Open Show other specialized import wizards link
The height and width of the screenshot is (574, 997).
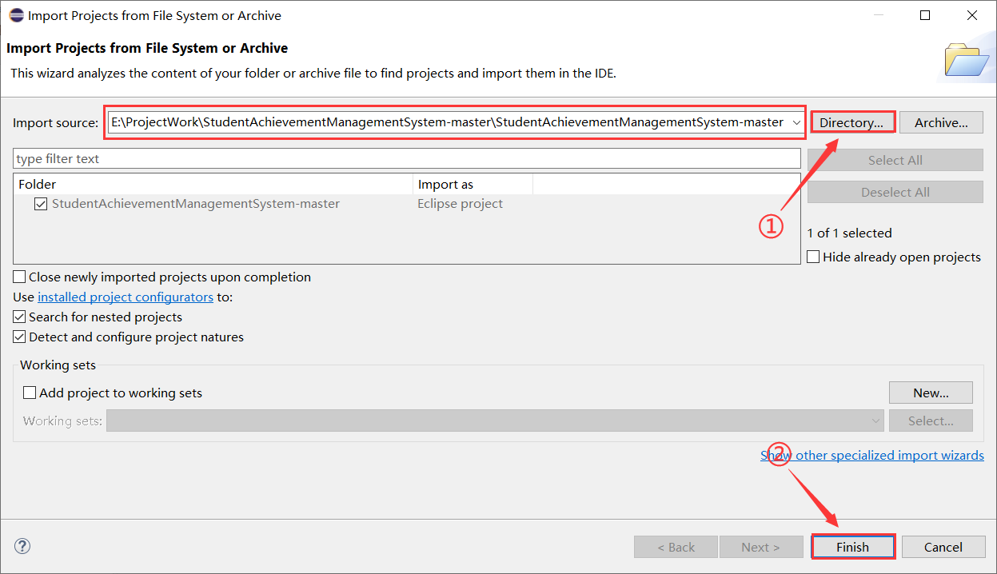click(872, 456)
